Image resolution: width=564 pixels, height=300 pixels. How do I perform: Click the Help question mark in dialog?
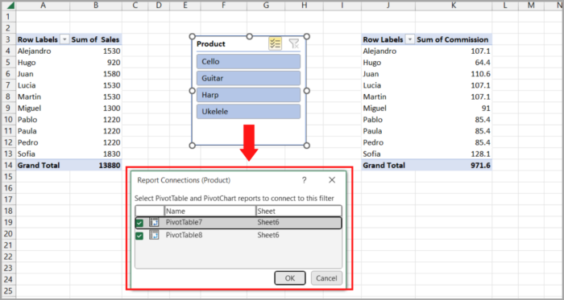(x=305, y=180)
